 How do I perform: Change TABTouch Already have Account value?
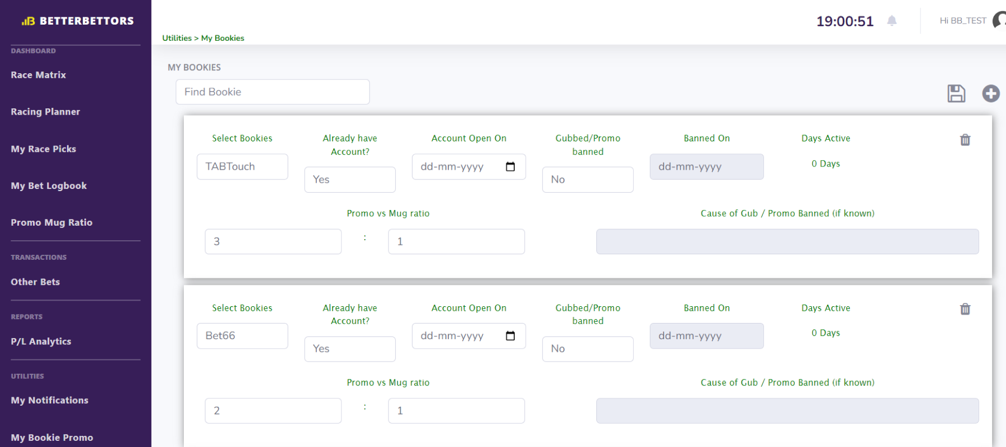click(x=349, y=179)
